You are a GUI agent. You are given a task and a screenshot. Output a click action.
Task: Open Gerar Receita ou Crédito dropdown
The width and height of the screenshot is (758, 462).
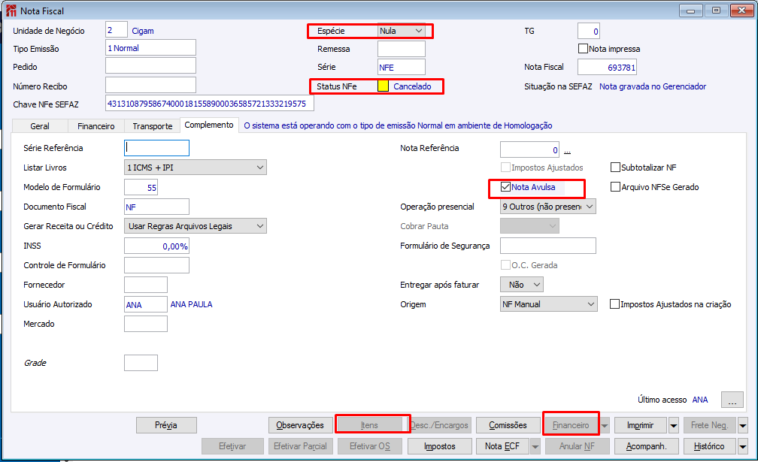pyautogui.click(x=196, y=226)
